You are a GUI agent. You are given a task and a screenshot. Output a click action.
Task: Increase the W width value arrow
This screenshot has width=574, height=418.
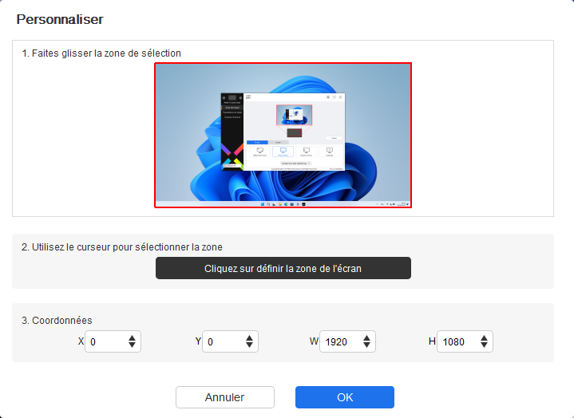tap(366, 338)
